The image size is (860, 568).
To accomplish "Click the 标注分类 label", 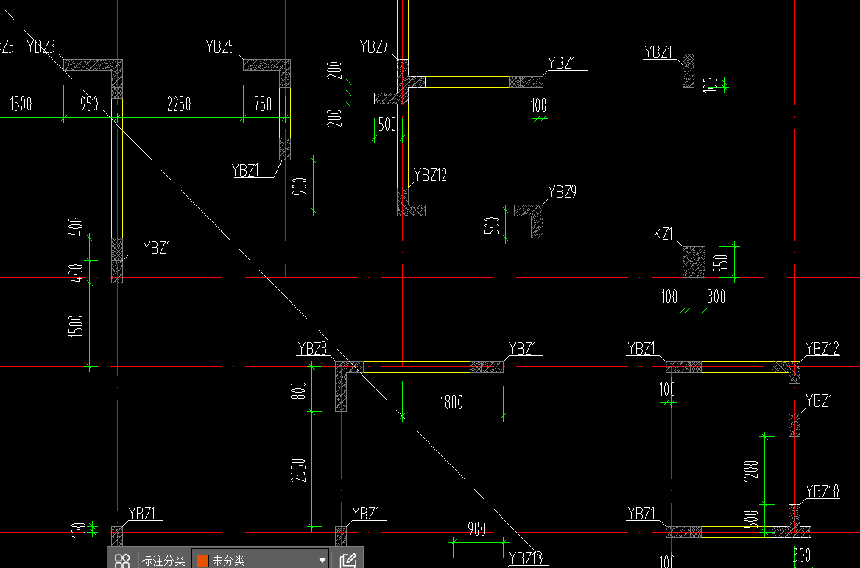I will [163, 561].
